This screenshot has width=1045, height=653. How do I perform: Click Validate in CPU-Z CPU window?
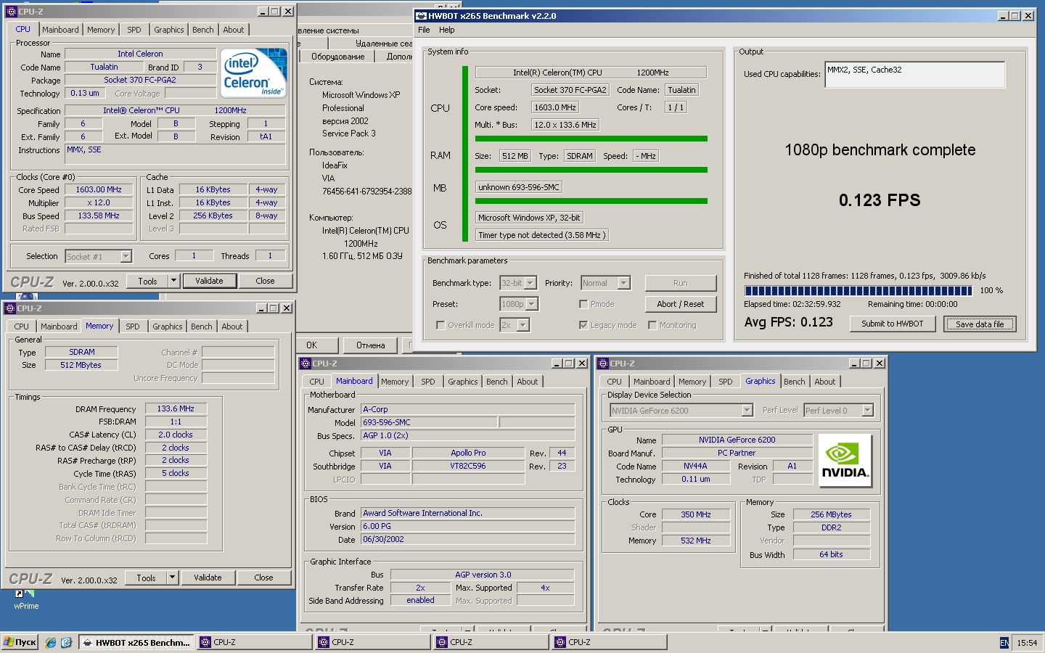(209, 281)
